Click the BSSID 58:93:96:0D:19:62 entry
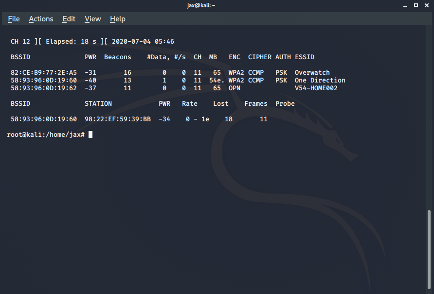Viewport: 434px width, 294px height. click(43, 88)
